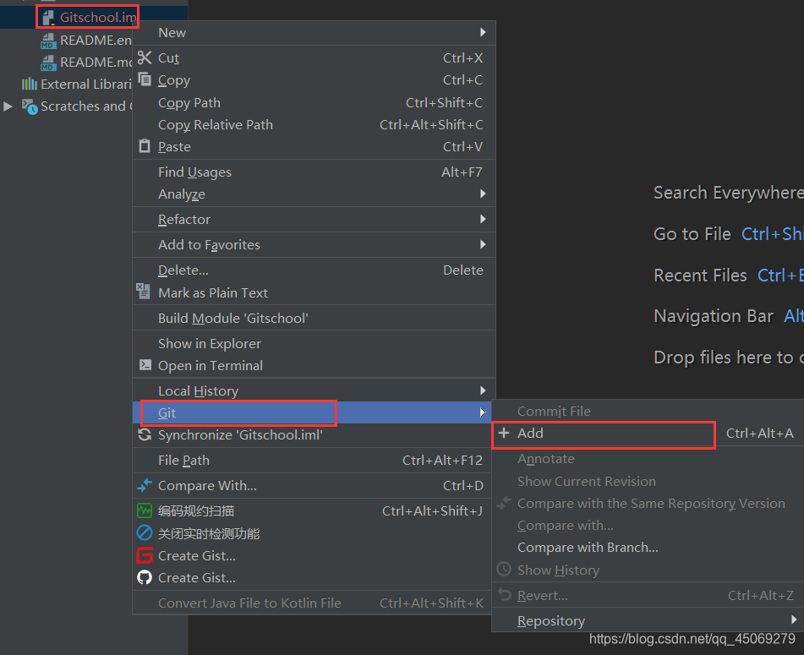Click Commit File in Git submenu
The image size is (804, 655).
[x=648, y=411]
